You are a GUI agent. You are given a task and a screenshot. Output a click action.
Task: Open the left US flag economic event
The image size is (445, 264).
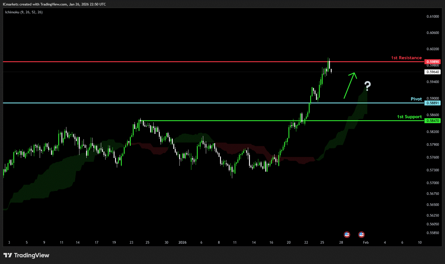pos(347,235)
